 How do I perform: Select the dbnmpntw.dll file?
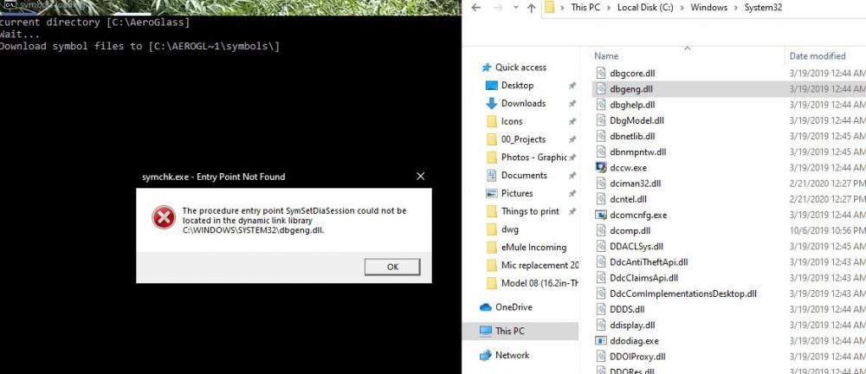tap(638, 152)
